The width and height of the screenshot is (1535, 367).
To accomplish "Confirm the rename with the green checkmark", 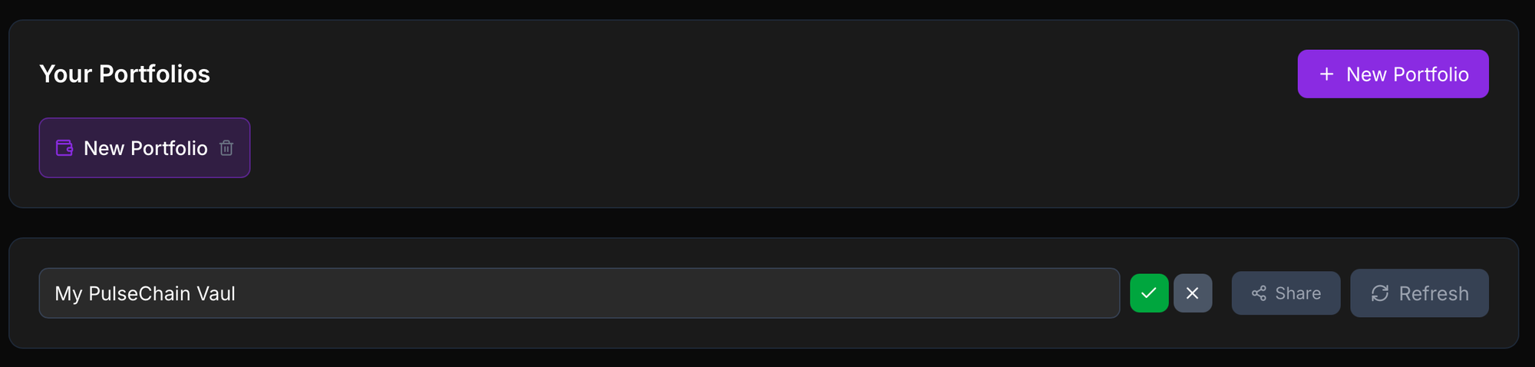I will [x=1149, y=293].
